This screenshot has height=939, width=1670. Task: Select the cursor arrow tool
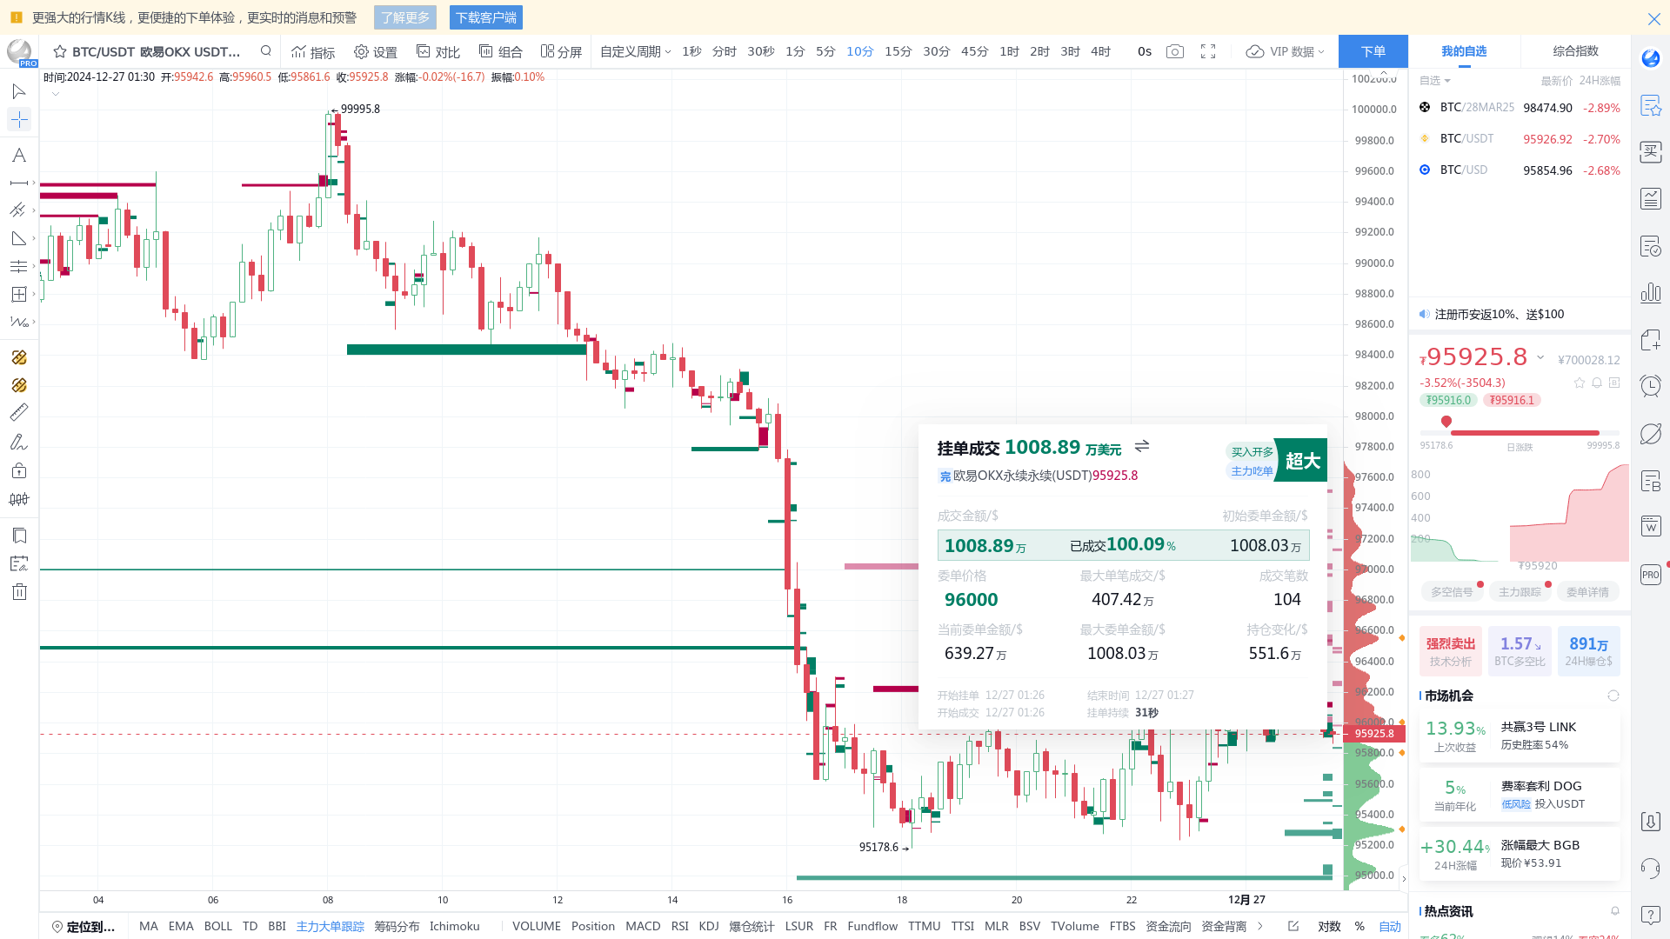pyautogui.click(x=18, y=91)
